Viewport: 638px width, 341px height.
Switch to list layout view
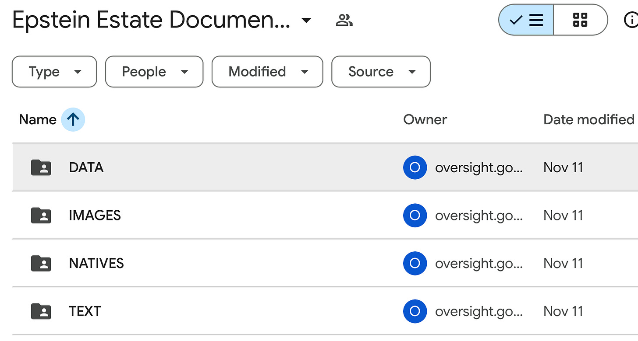[x=526, y=20]
